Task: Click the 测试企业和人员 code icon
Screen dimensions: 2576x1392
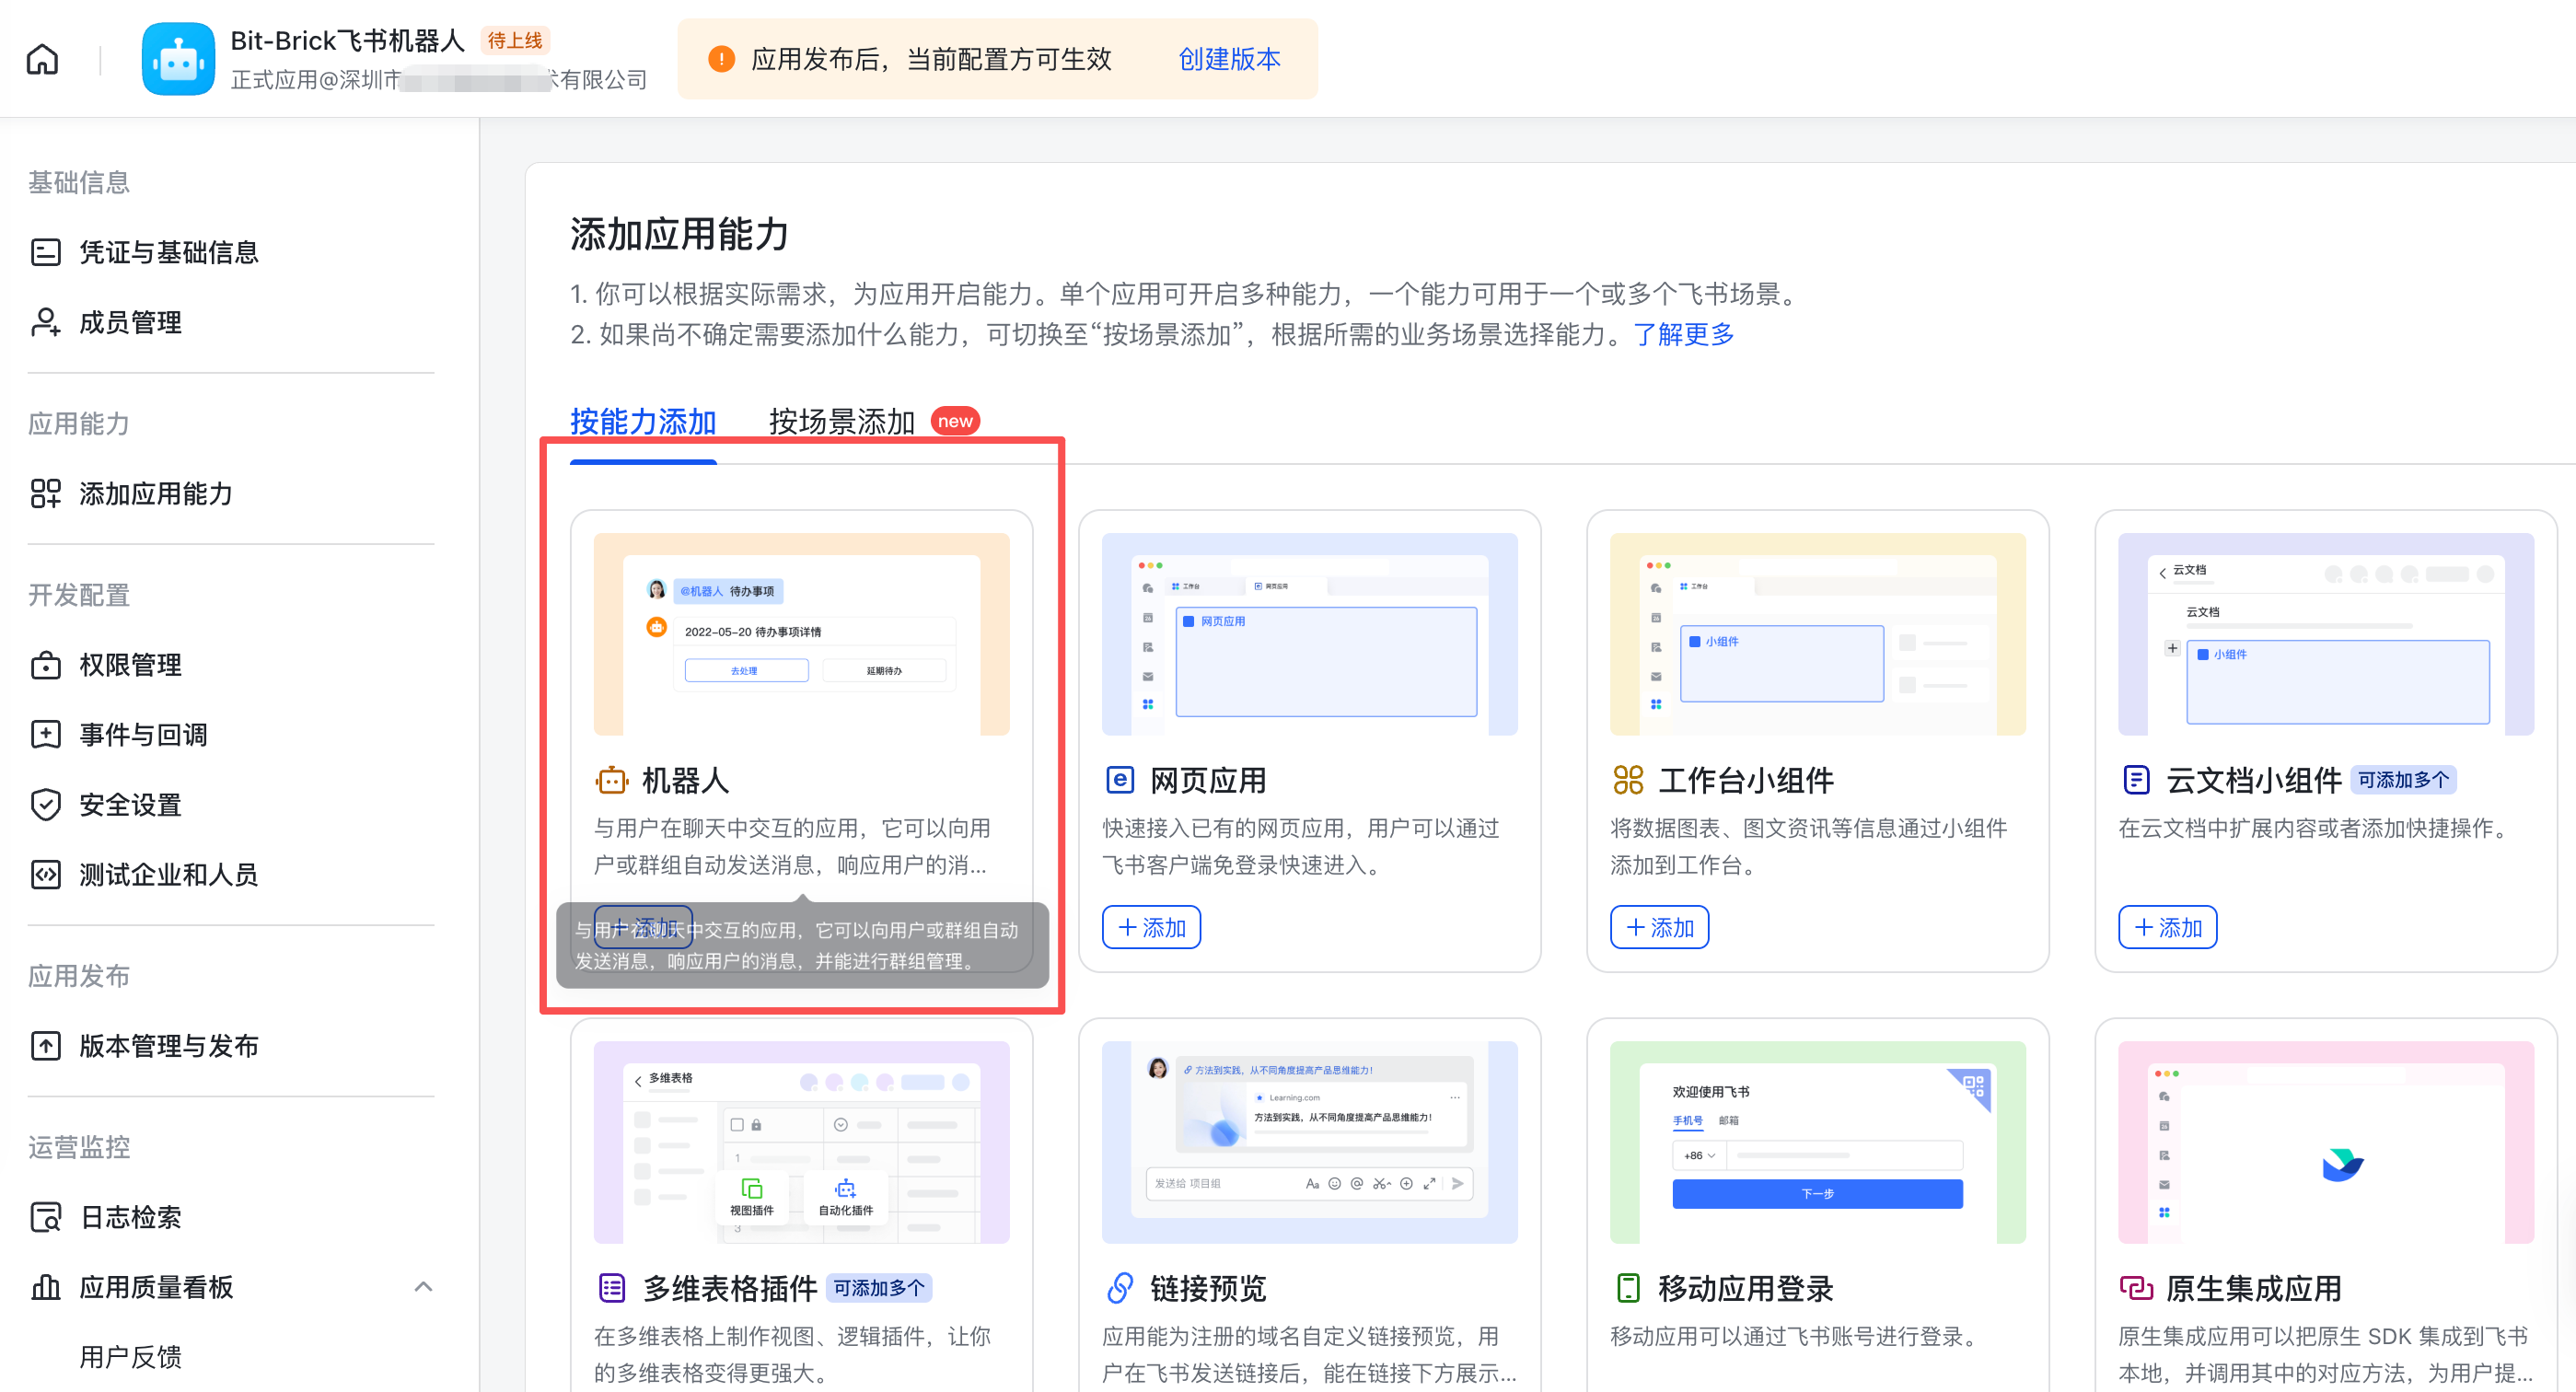Action: tap(46, 875)
